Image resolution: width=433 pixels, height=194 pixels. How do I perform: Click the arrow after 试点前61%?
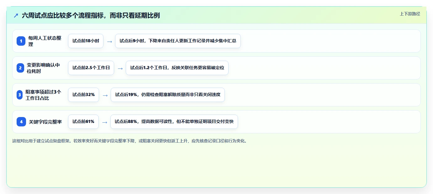105,122
